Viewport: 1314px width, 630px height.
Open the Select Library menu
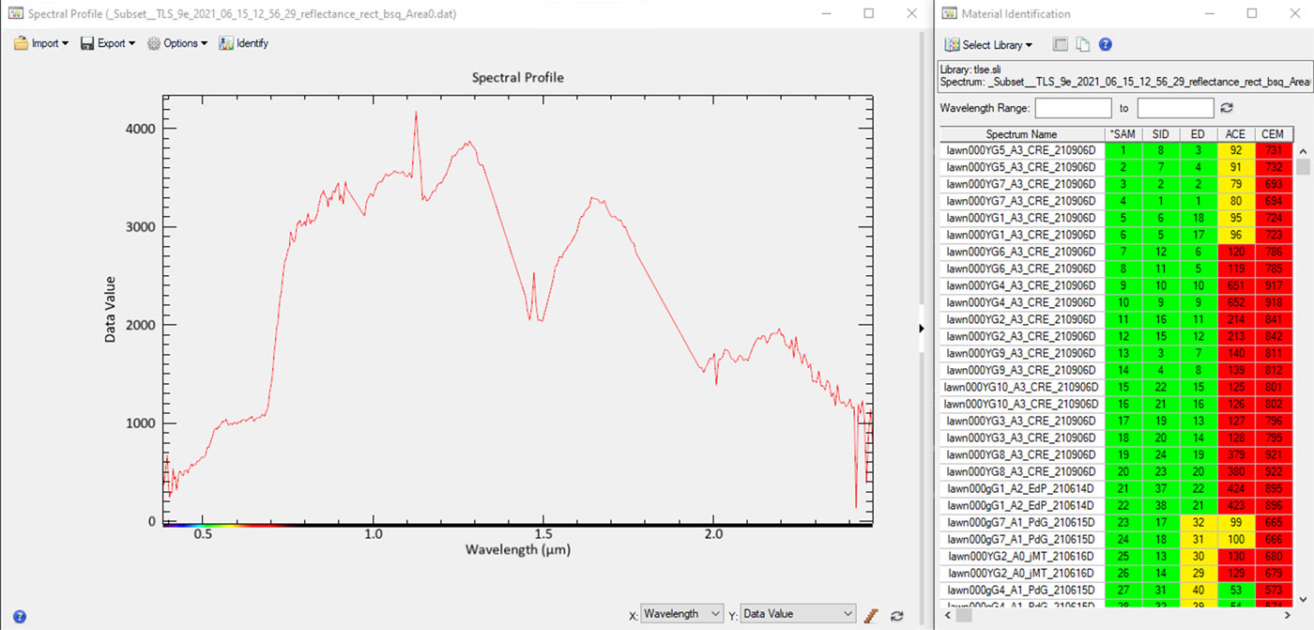click(x=988, y=44)
